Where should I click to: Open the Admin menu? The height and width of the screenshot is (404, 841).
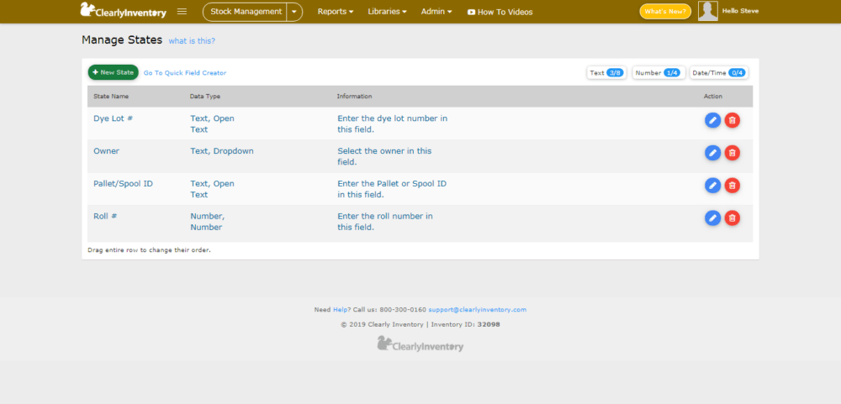[x=436, y=11]
